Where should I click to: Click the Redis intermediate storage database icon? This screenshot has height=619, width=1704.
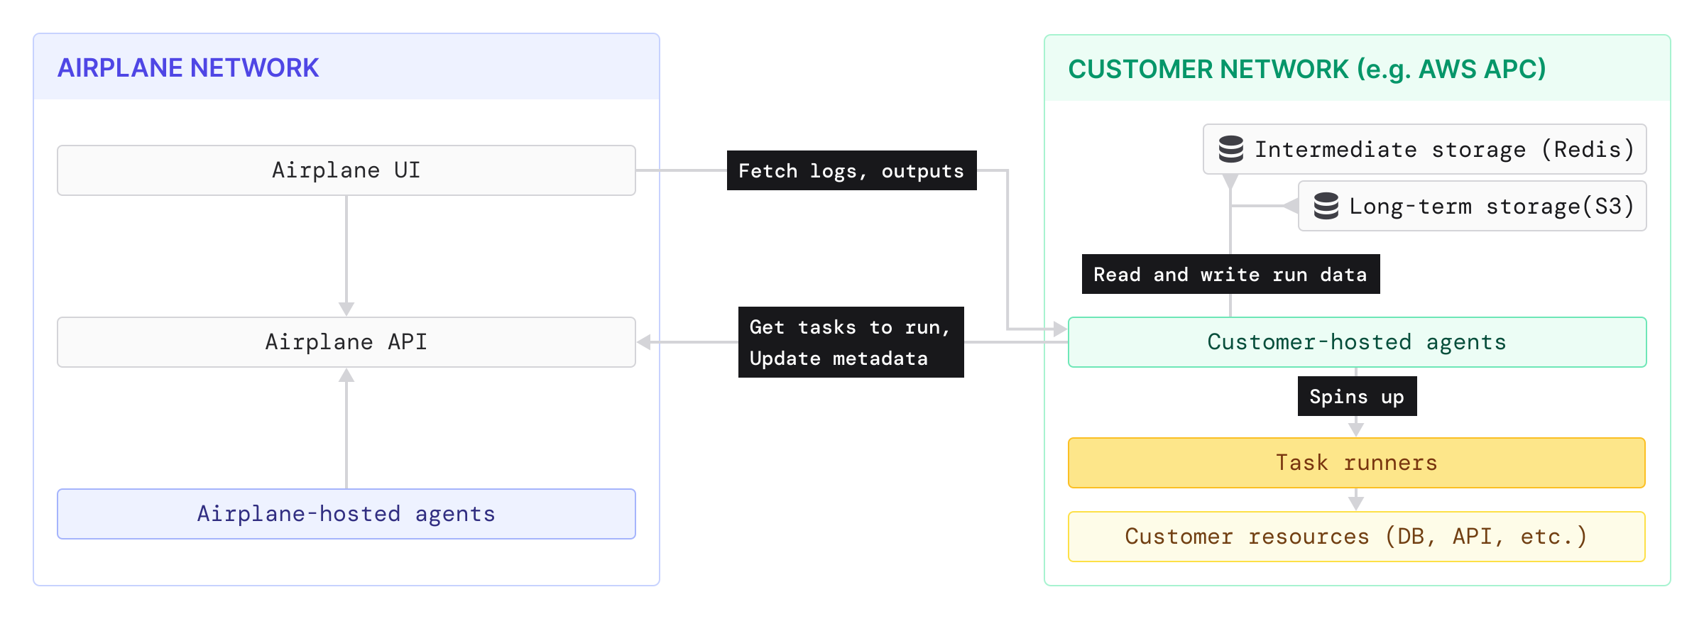(x=1230, y=149)
